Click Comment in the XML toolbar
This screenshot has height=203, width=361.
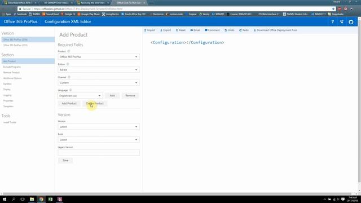click(x=212, y=30)
